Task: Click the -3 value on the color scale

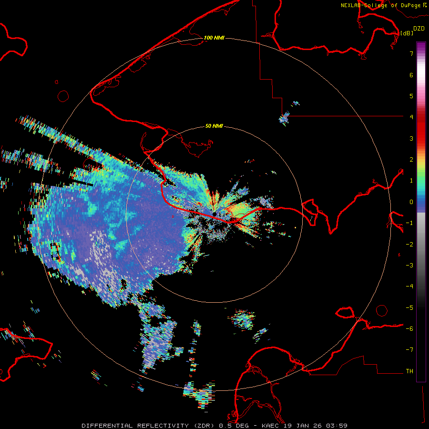Action: tap(409, 266)
